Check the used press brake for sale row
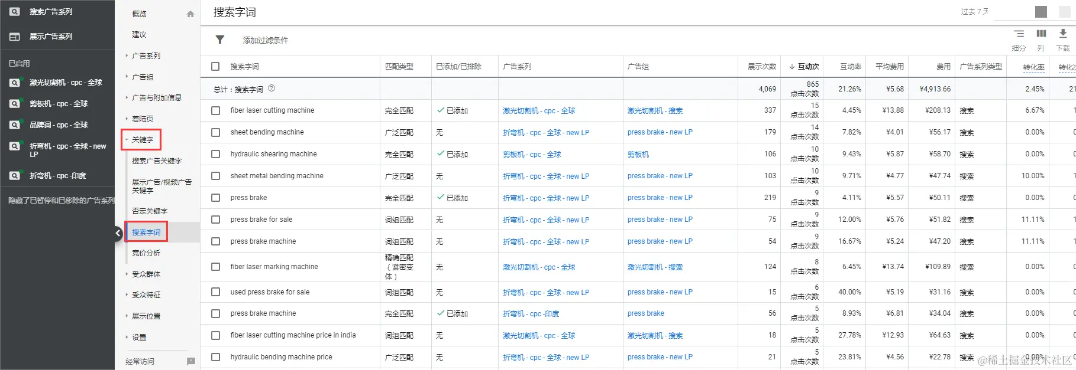Screen dimensions: 1076x370 215,292
